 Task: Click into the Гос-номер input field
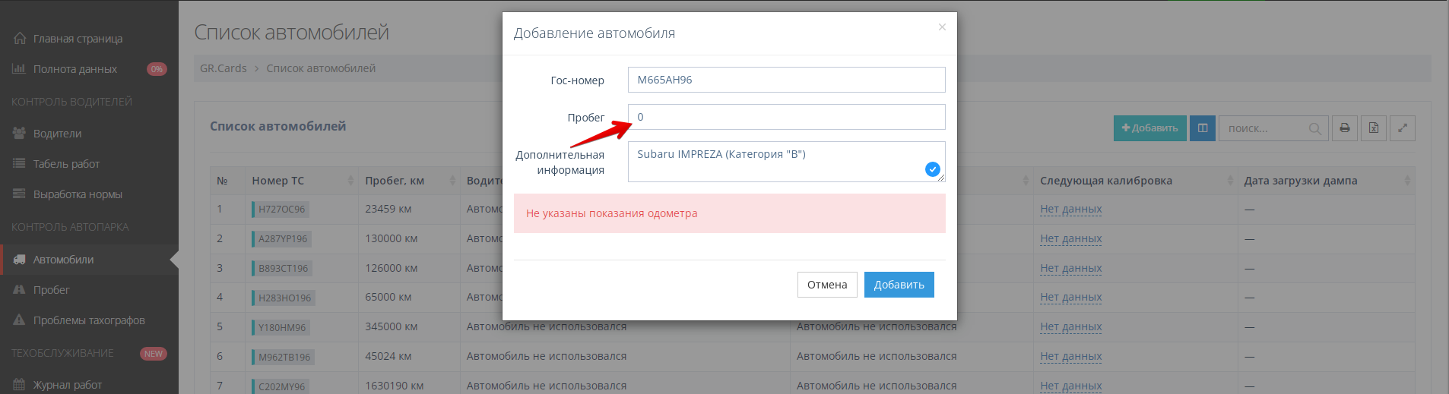(786, 80)
